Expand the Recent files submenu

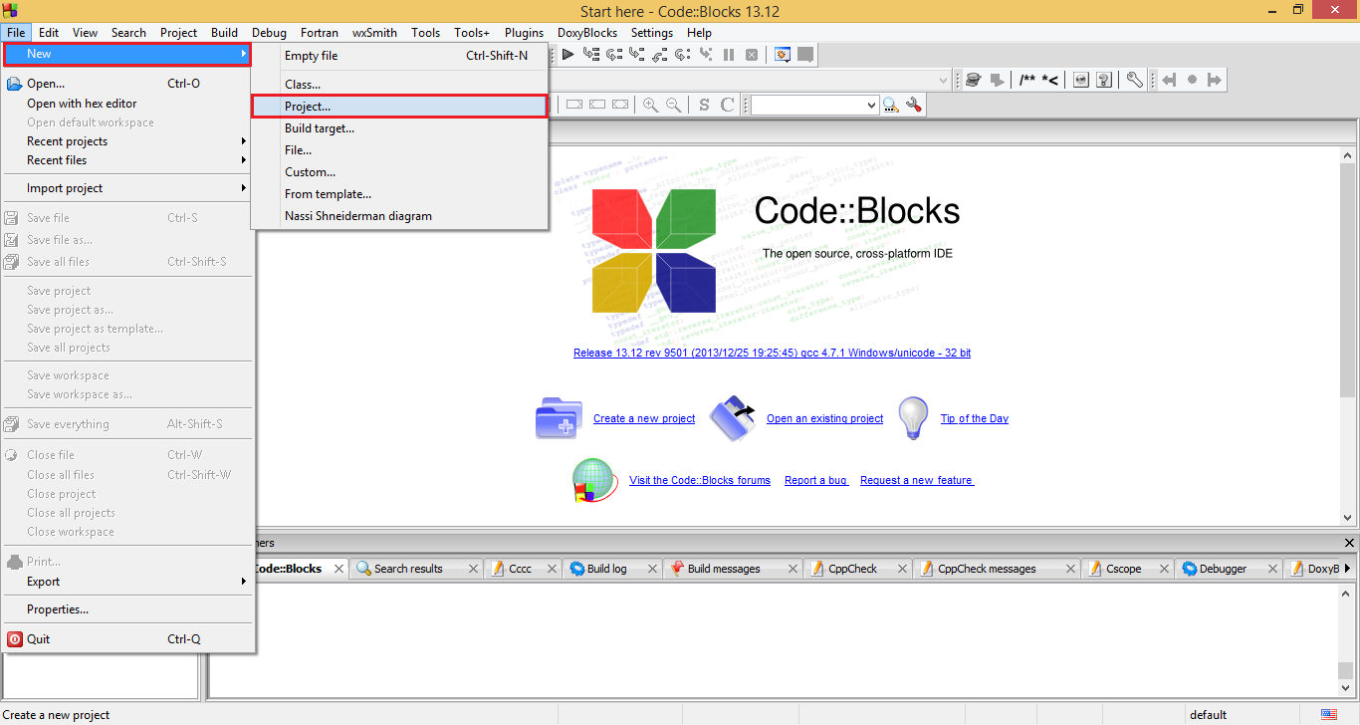[x=127, y=160]
